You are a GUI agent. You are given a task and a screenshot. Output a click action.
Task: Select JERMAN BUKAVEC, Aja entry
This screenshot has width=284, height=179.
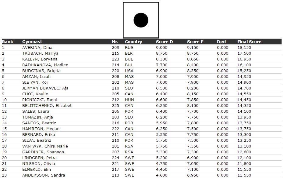coord(45,88)
